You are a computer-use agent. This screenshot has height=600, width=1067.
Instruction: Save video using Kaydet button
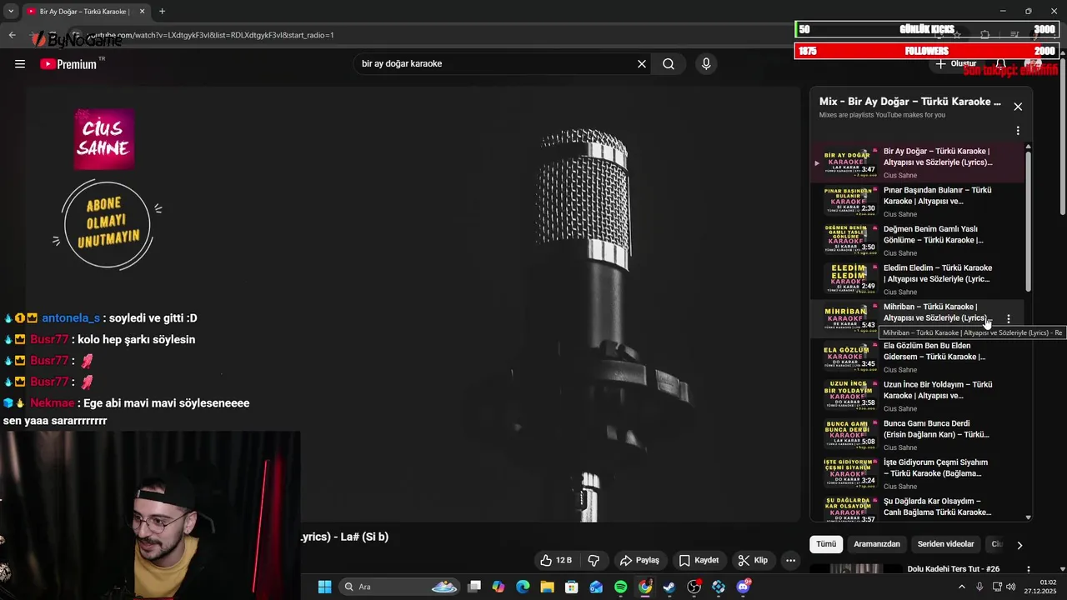699,560
